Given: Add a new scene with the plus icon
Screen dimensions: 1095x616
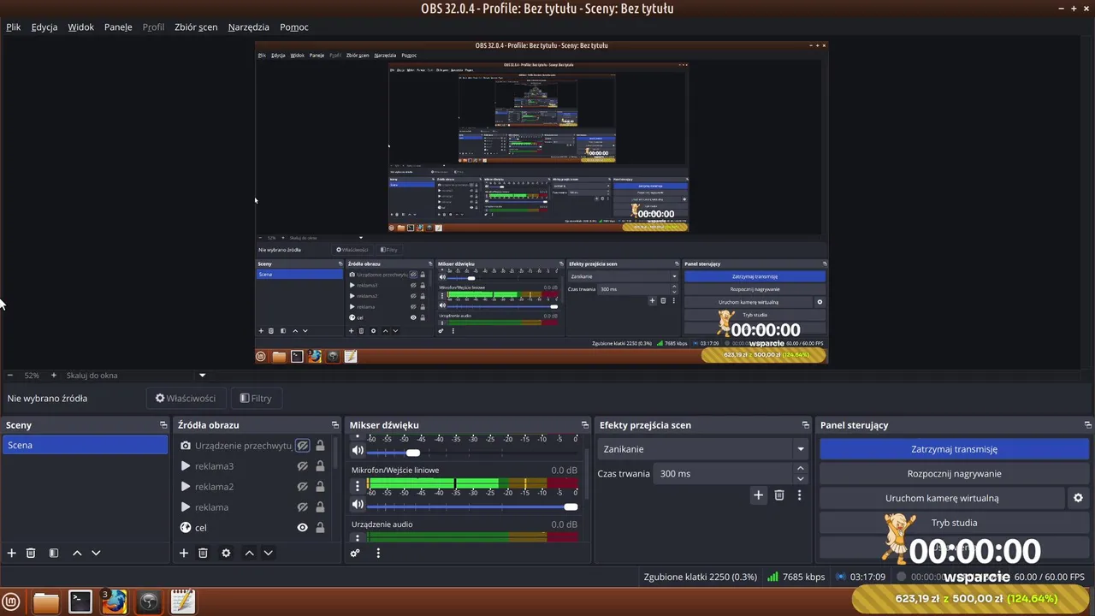Looking at the screenshot, I should [12, 554].
